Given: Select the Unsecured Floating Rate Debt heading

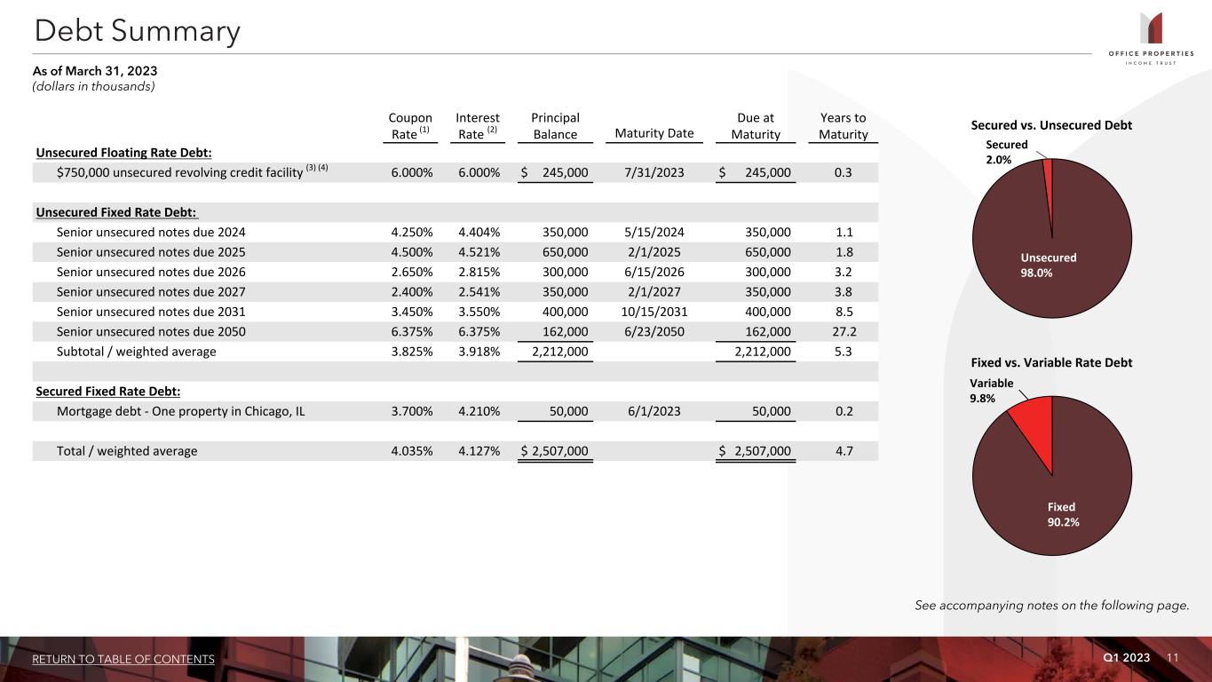Looking at the screenshot, I should (x=123, y=153).
